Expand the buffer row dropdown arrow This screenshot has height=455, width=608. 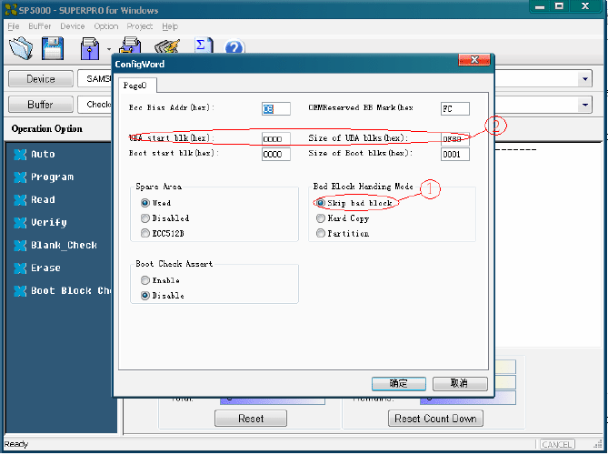click(584, 105)
